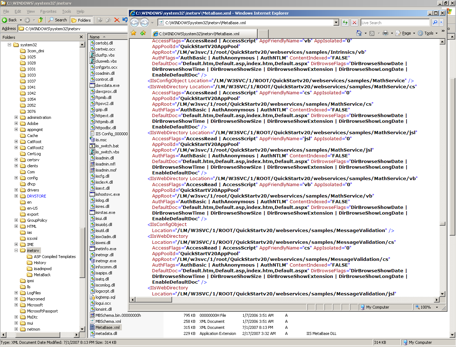Click the IE horizontal scrollbar right arrow
456x347 pixels.
(x=437, y=300)
